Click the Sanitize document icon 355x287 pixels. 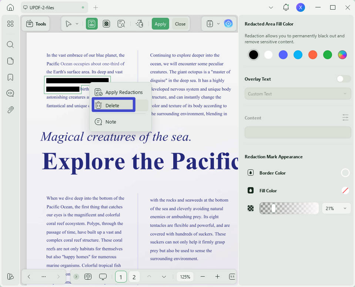(140, 24)
